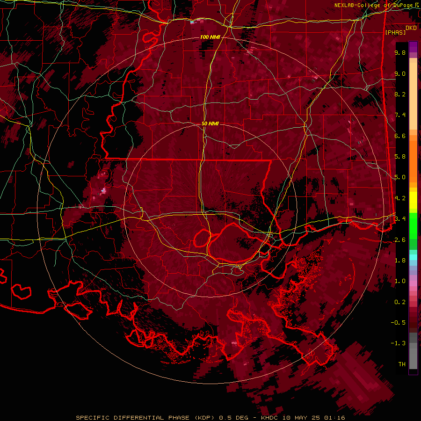Click the 6.6 value on color scale
Screen dimensions: 421x421
(400, 136)
